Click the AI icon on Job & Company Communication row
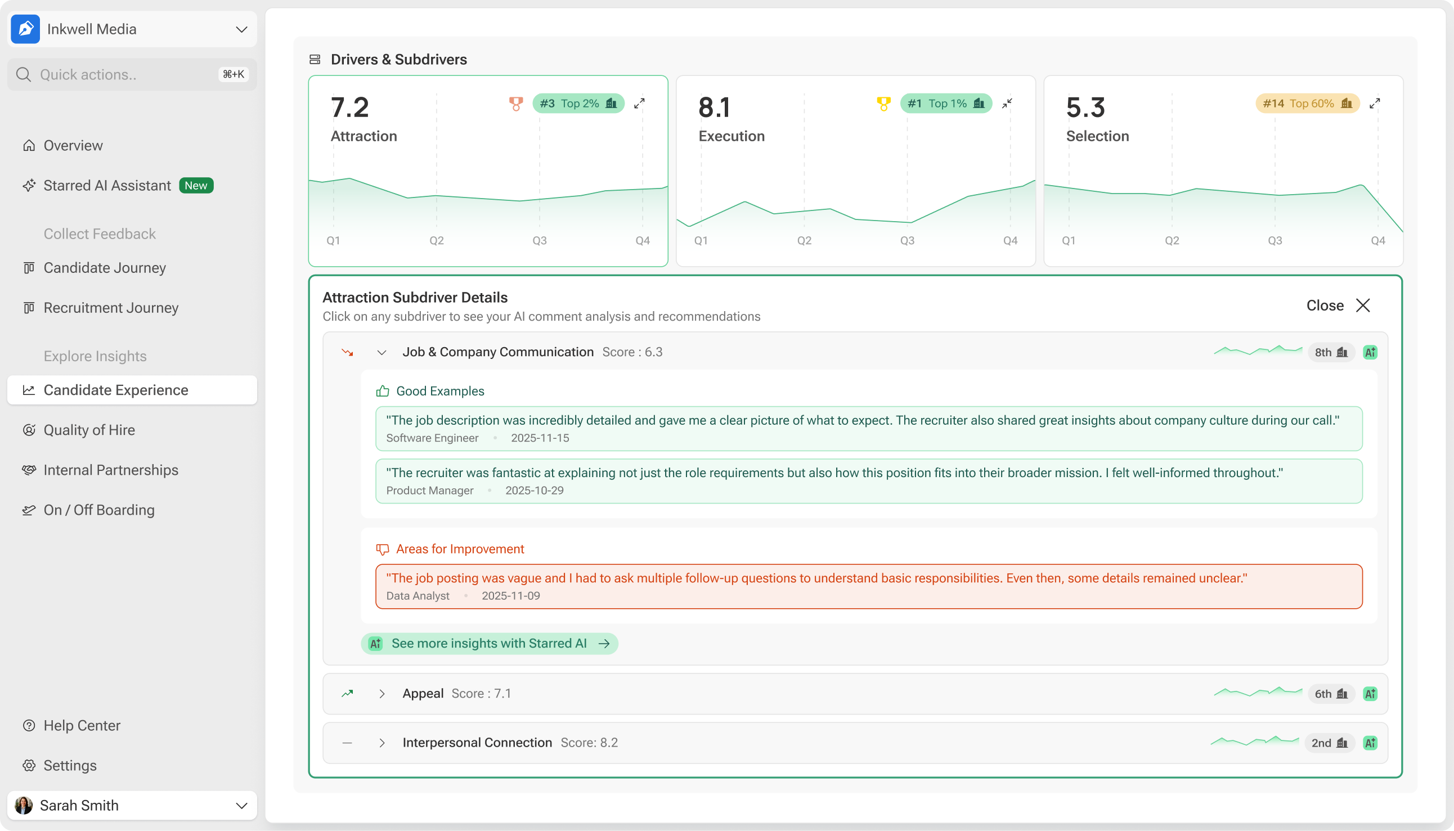The width and height of the screenshot is (1454, 831). 1370,352
